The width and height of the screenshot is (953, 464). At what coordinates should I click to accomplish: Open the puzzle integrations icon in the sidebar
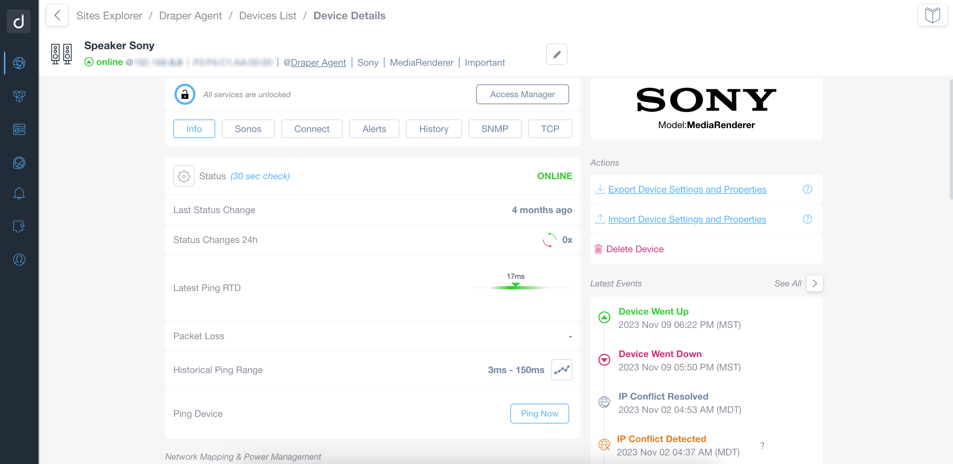pos(19,226)
